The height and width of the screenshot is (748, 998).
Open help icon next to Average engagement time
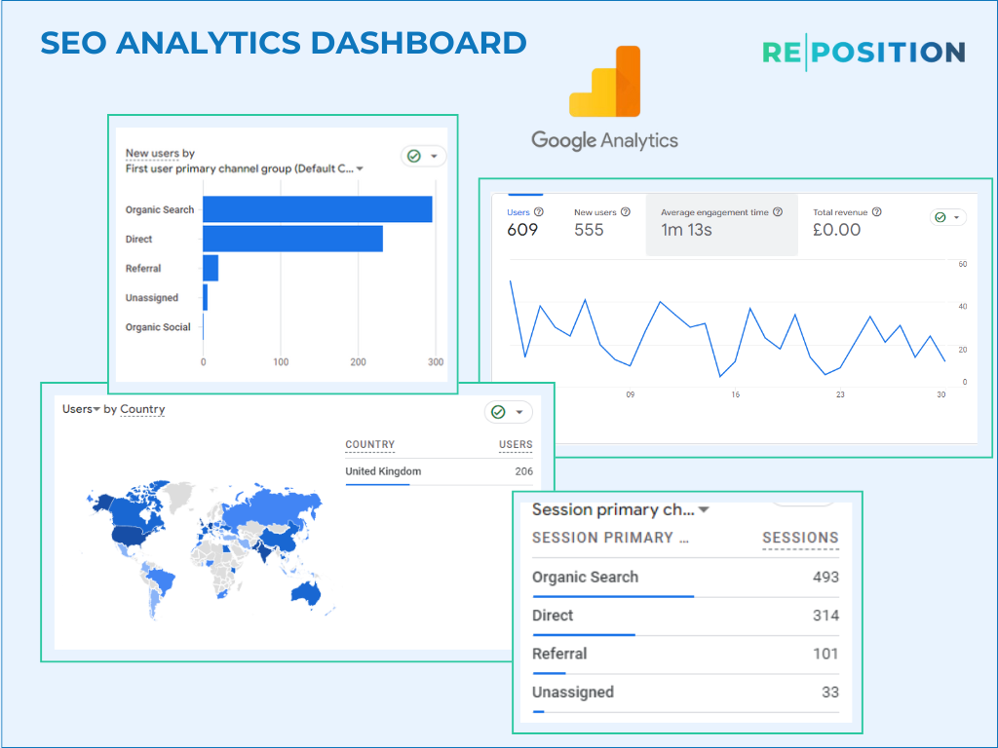coord(778,211)
